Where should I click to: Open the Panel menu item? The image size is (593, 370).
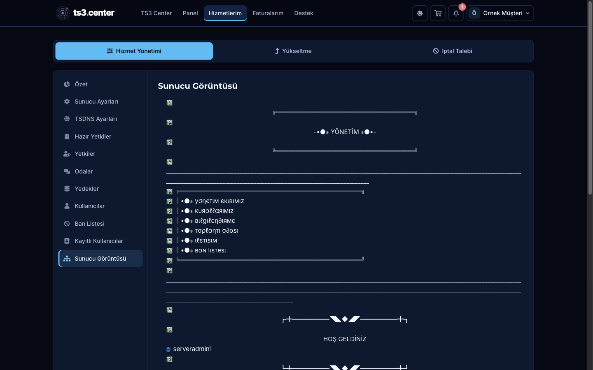click(190, 13)
